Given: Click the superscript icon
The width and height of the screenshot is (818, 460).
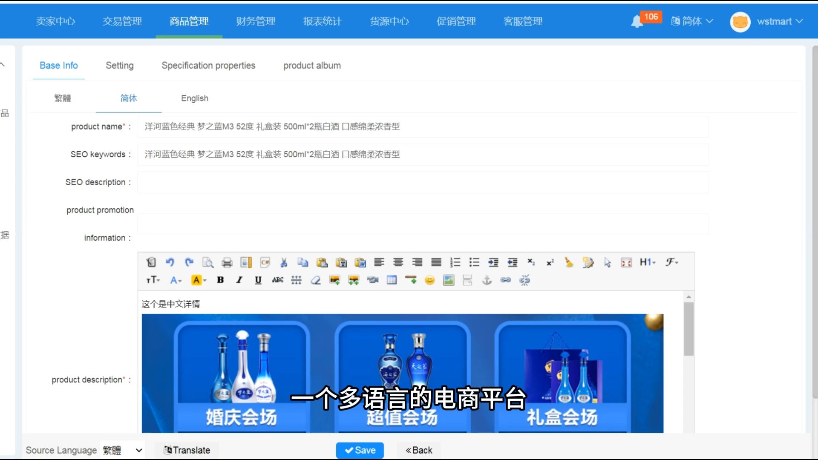Looking at the screenshot, I should pos(550,262).
